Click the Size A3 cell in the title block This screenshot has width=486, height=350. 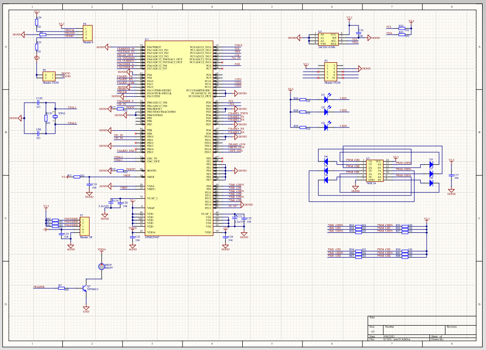(376, 330)
